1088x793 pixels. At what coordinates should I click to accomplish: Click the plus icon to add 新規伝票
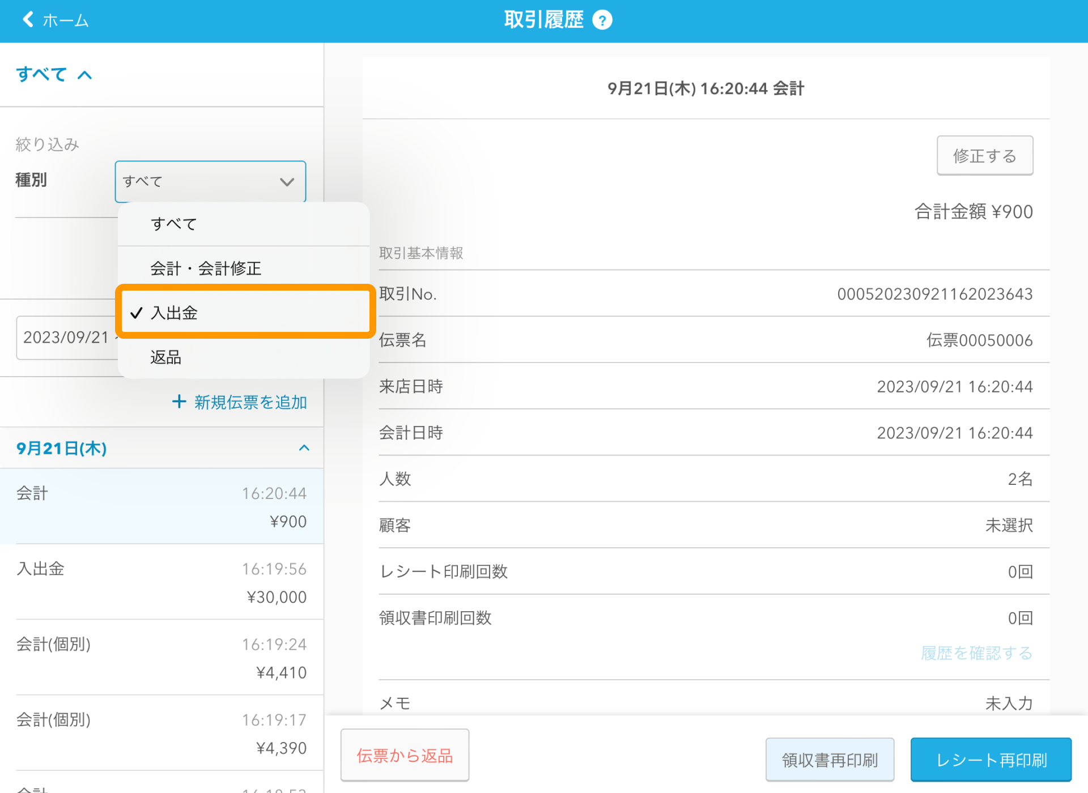point(178,402)
